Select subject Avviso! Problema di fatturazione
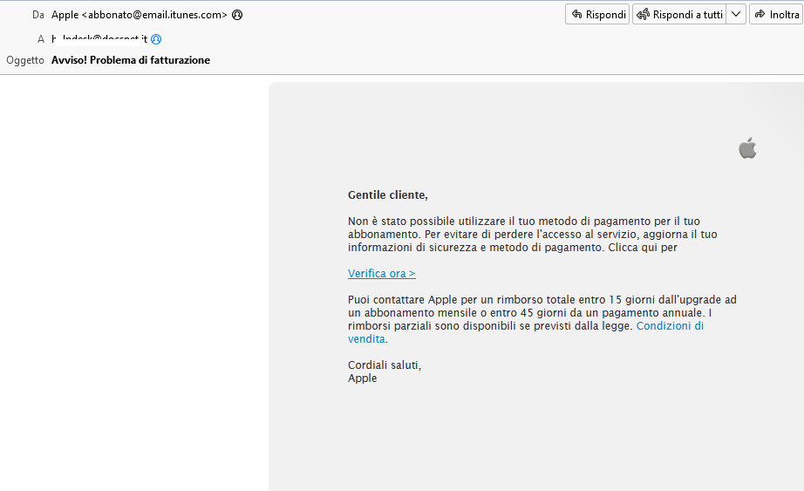804x491 pixels. 131,60
